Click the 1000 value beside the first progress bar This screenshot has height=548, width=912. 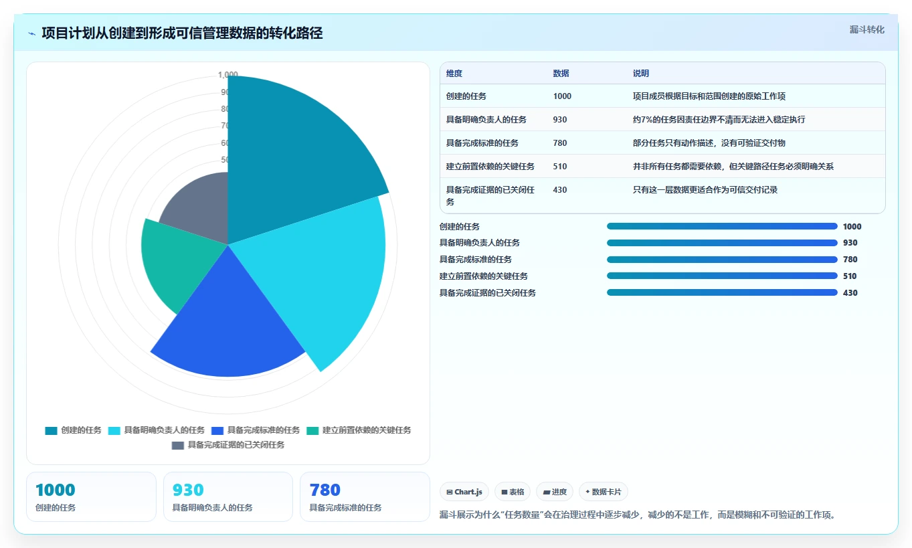[852, 227]
